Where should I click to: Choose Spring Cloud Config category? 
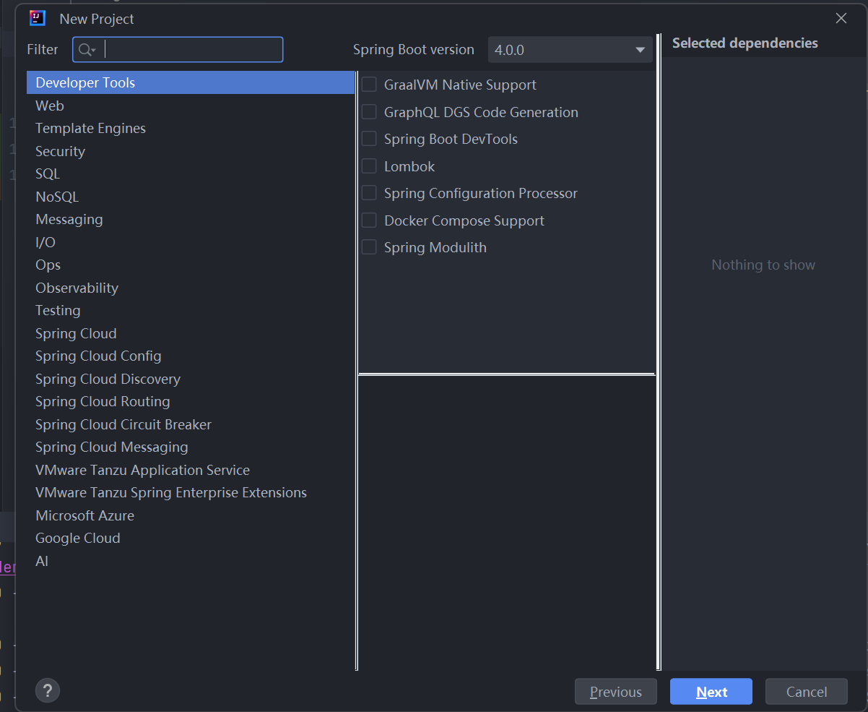coord(191,356)
